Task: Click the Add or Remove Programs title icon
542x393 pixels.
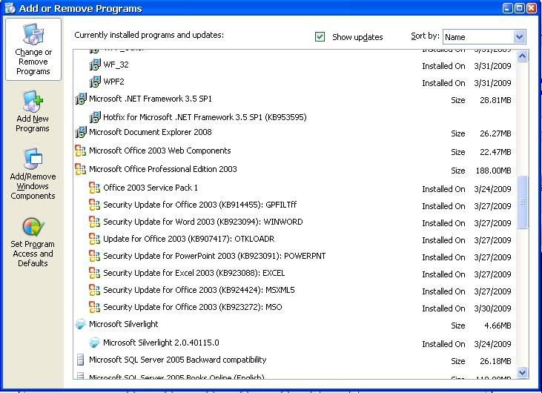Action: [x=10, y=8]
